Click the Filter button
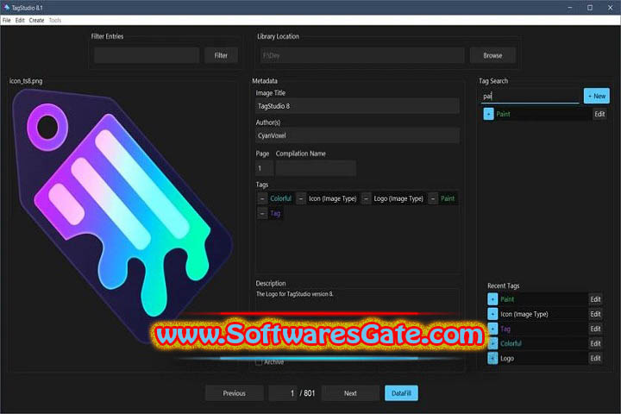621x414 pixels. 221,55
